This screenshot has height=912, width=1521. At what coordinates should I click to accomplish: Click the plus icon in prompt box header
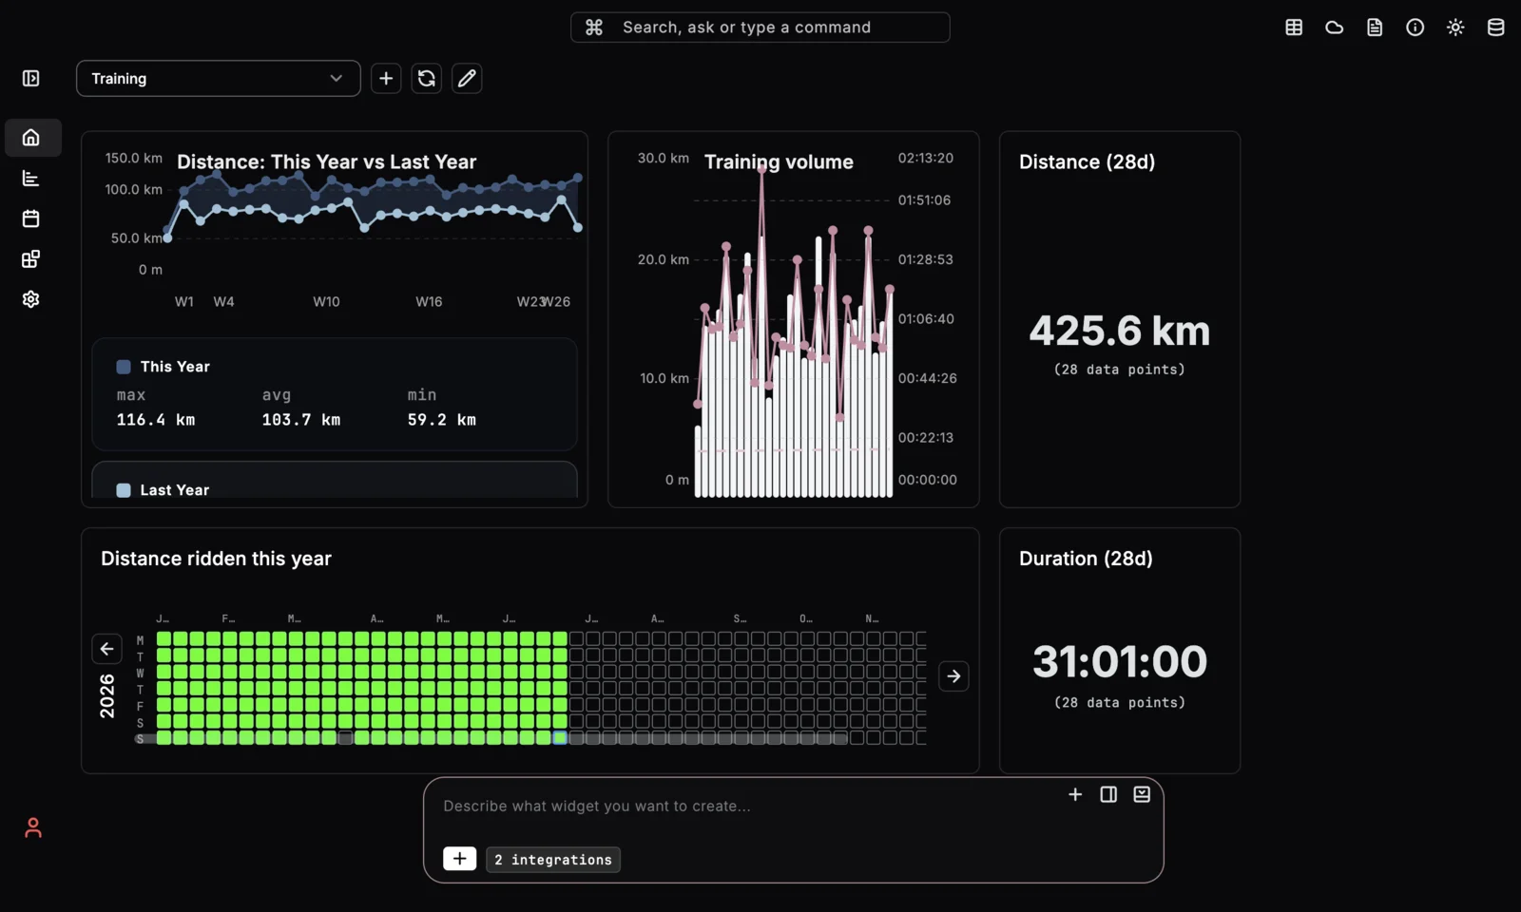pos(1075,794)
